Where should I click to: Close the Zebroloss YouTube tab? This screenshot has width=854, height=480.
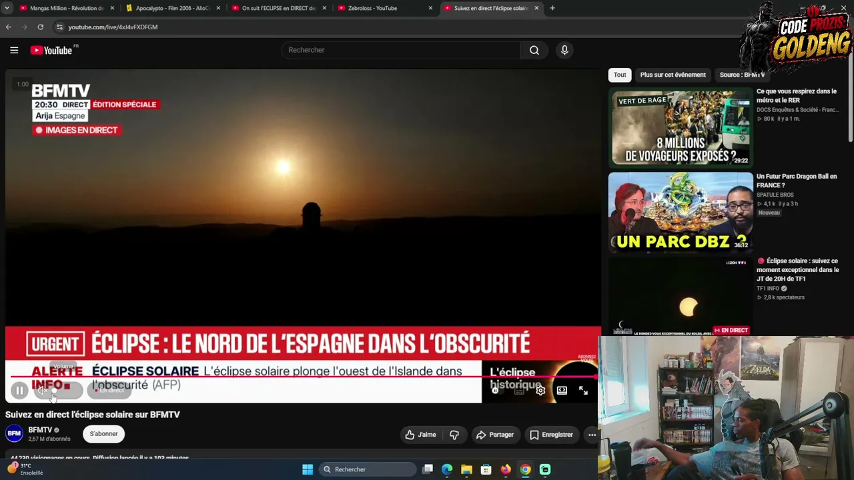[x=430, y=8]
